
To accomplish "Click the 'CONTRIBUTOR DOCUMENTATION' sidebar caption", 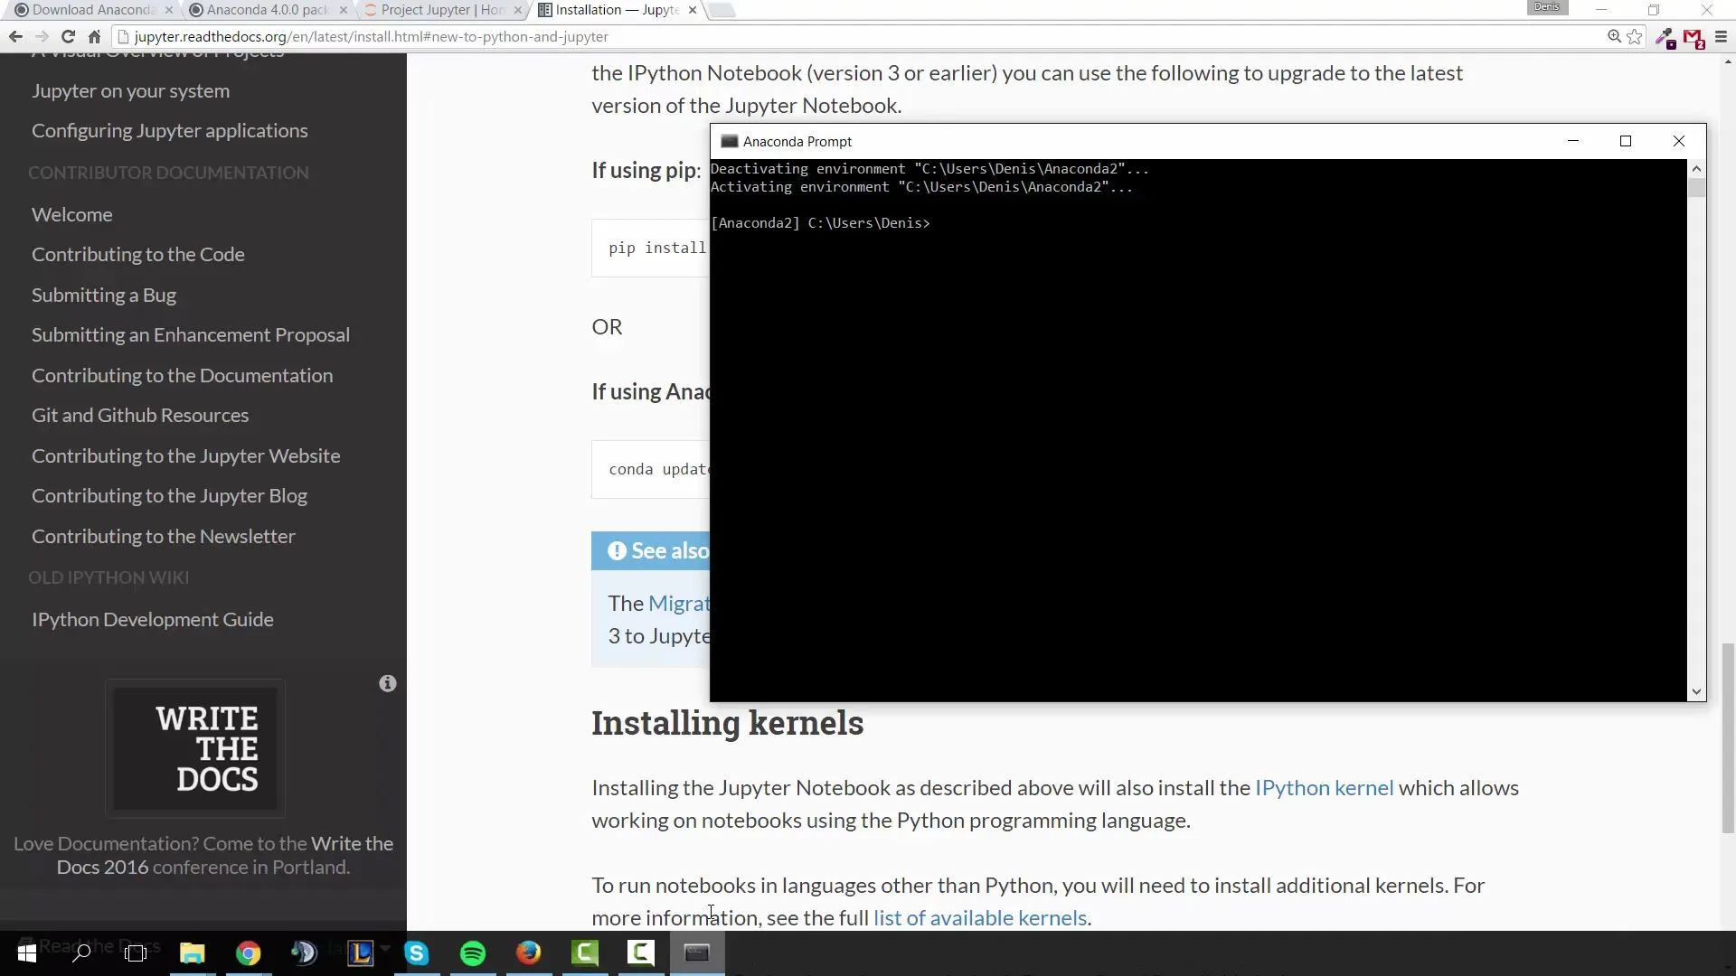I will 168,173.
